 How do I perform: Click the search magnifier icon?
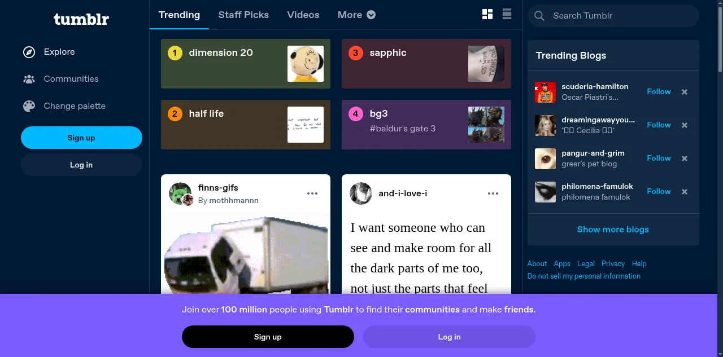click(x=539, y=16)
